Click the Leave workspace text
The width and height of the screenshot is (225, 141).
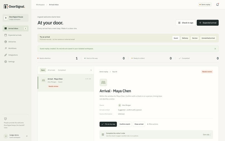[15, 138]
